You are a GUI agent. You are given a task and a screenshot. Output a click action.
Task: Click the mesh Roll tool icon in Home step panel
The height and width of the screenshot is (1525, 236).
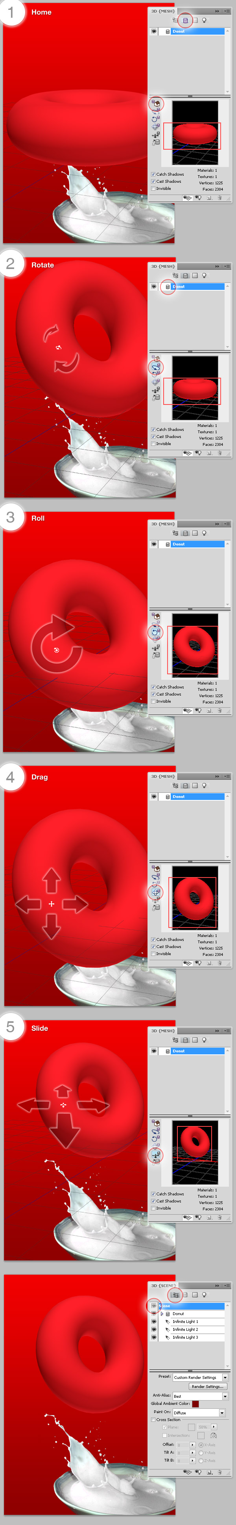tap(155, 119)
